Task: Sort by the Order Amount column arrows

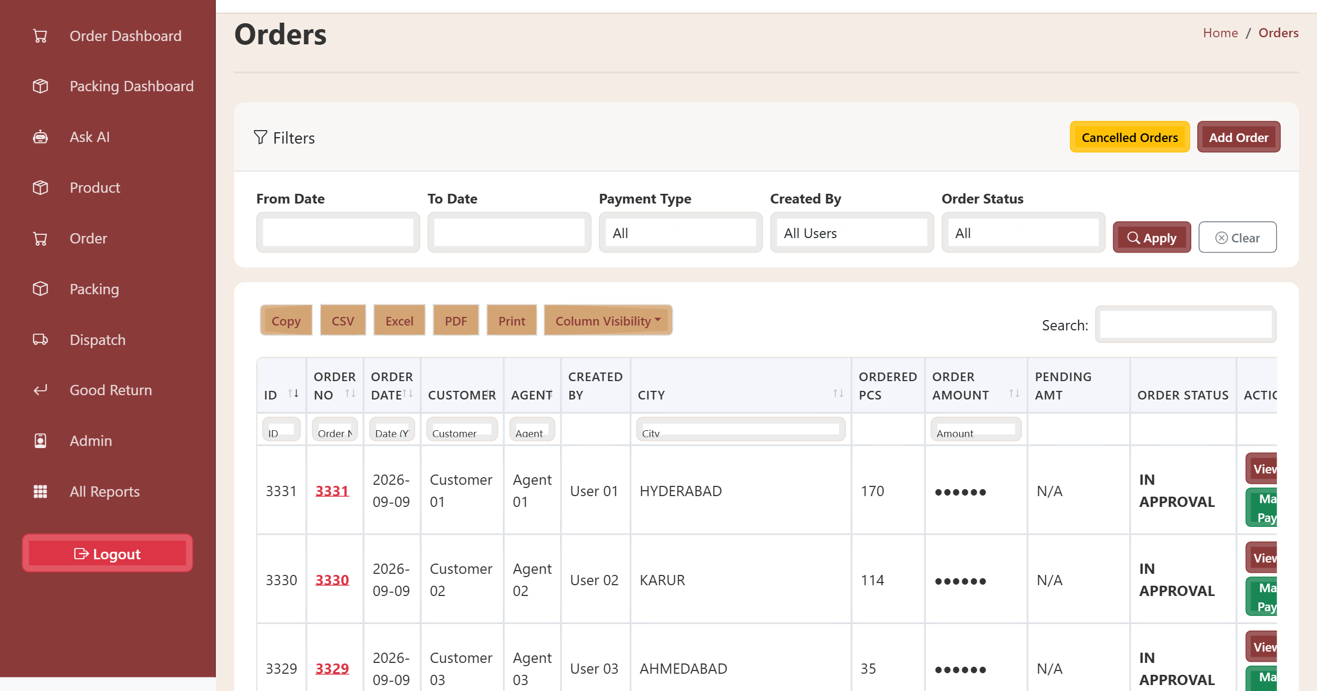Action: (1014, 394)
